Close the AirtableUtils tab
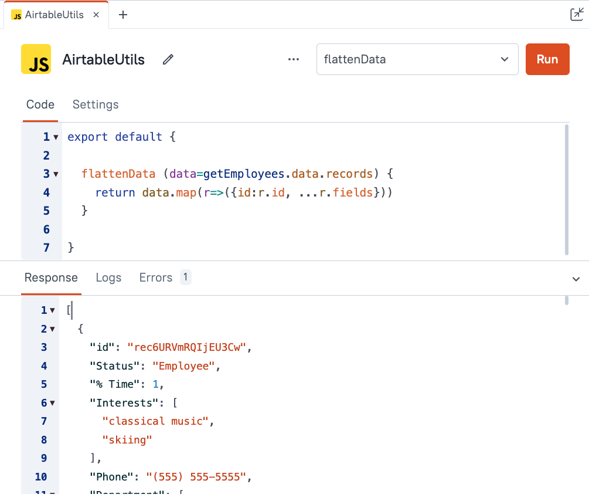The height and width of the screenshot is (501, 589). tap(96, 15)
